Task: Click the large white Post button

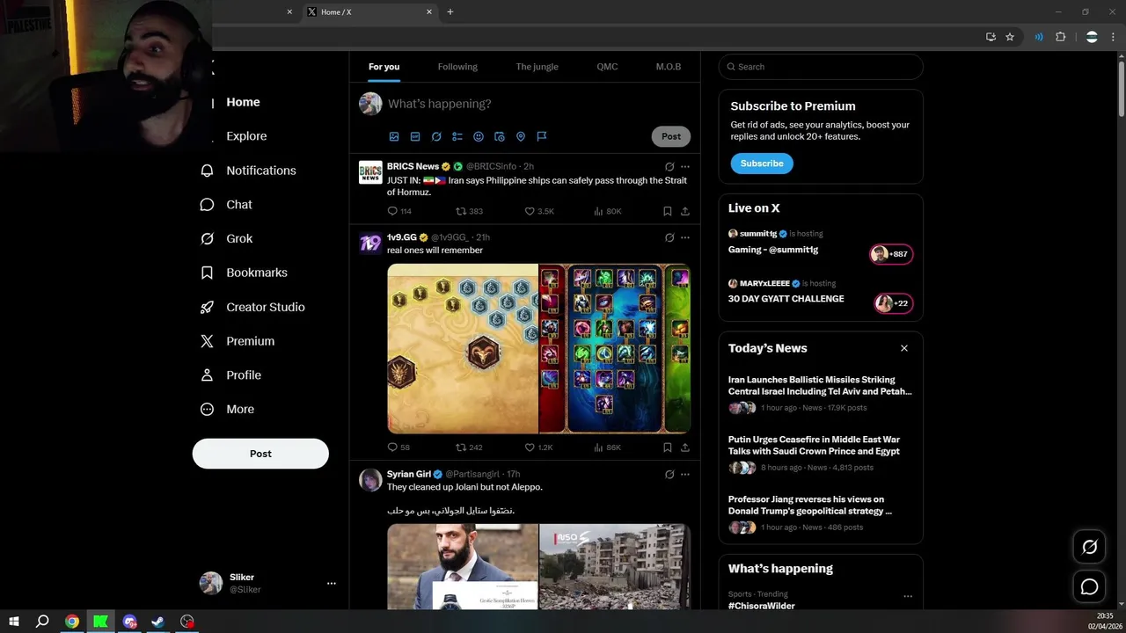Action: point(260,454)
